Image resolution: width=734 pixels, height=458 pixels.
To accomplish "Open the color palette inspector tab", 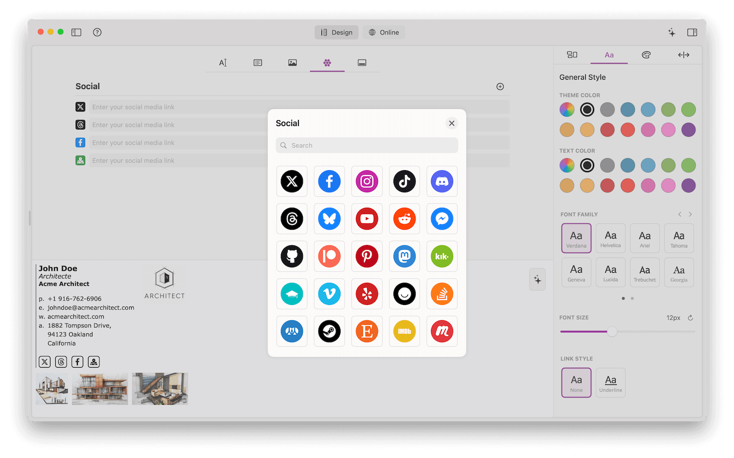I will pos(646,55).
